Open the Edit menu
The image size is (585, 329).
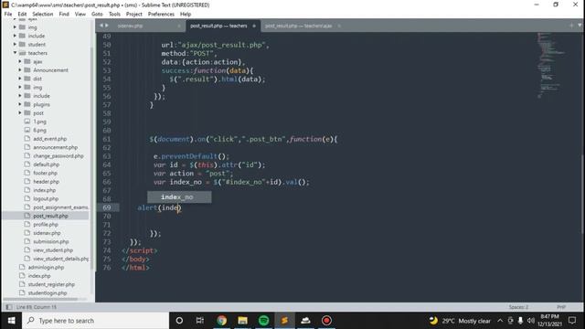click(22, 14)
